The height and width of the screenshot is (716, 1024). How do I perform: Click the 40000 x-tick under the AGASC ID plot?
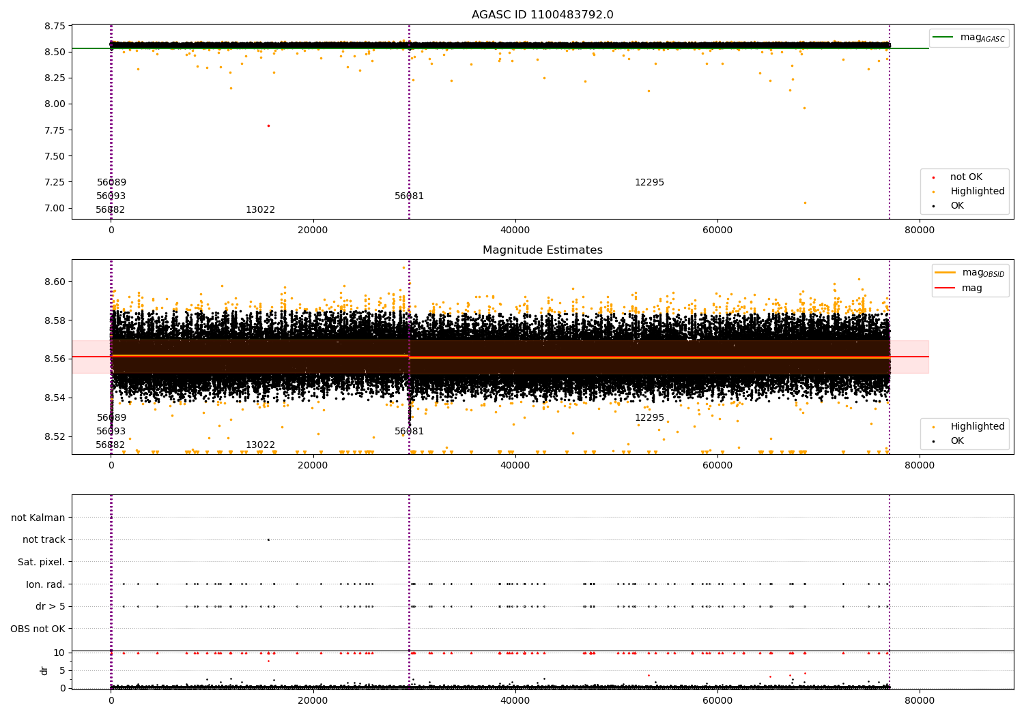pos(515,230)
